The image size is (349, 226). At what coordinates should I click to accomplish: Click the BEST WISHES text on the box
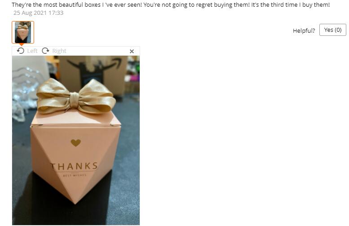75,175
